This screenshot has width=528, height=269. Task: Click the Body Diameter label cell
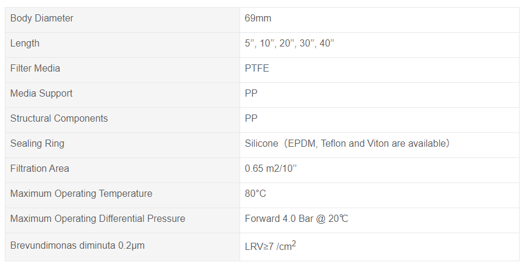point(42,18)
